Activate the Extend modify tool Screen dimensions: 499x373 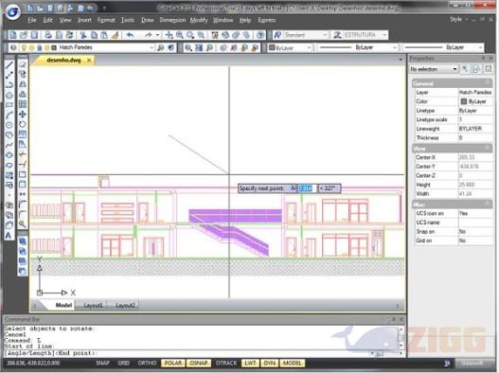(23, 165)
